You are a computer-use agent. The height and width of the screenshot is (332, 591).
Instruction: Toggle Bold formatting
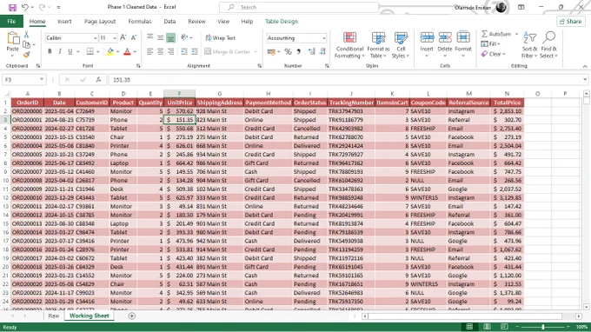[50, 51]
